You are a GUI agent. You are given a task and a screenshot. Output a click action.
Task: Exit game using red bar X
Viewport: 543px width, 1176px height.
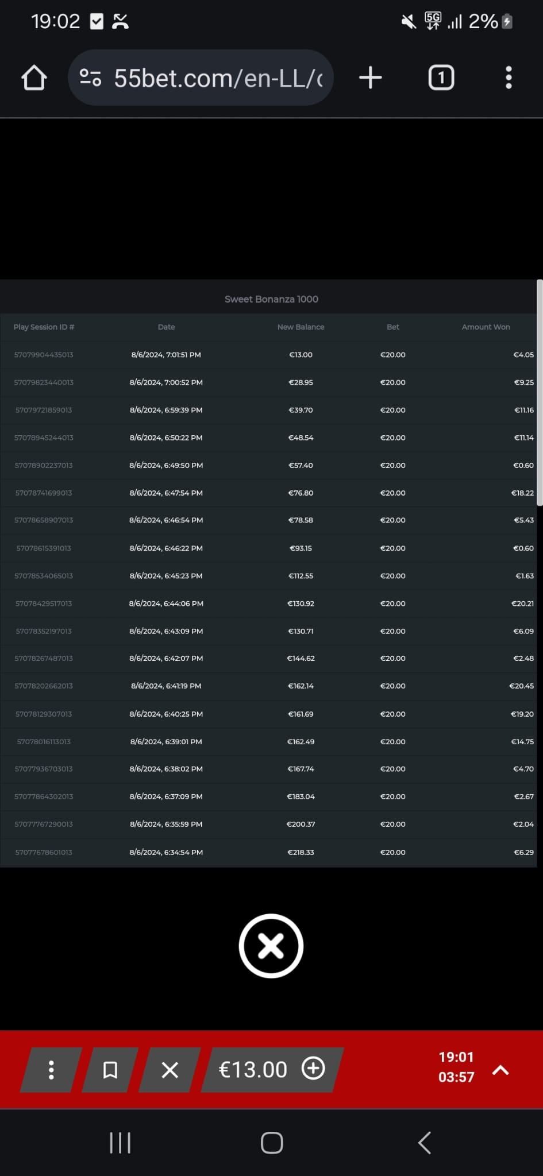tap(170, 1070)
